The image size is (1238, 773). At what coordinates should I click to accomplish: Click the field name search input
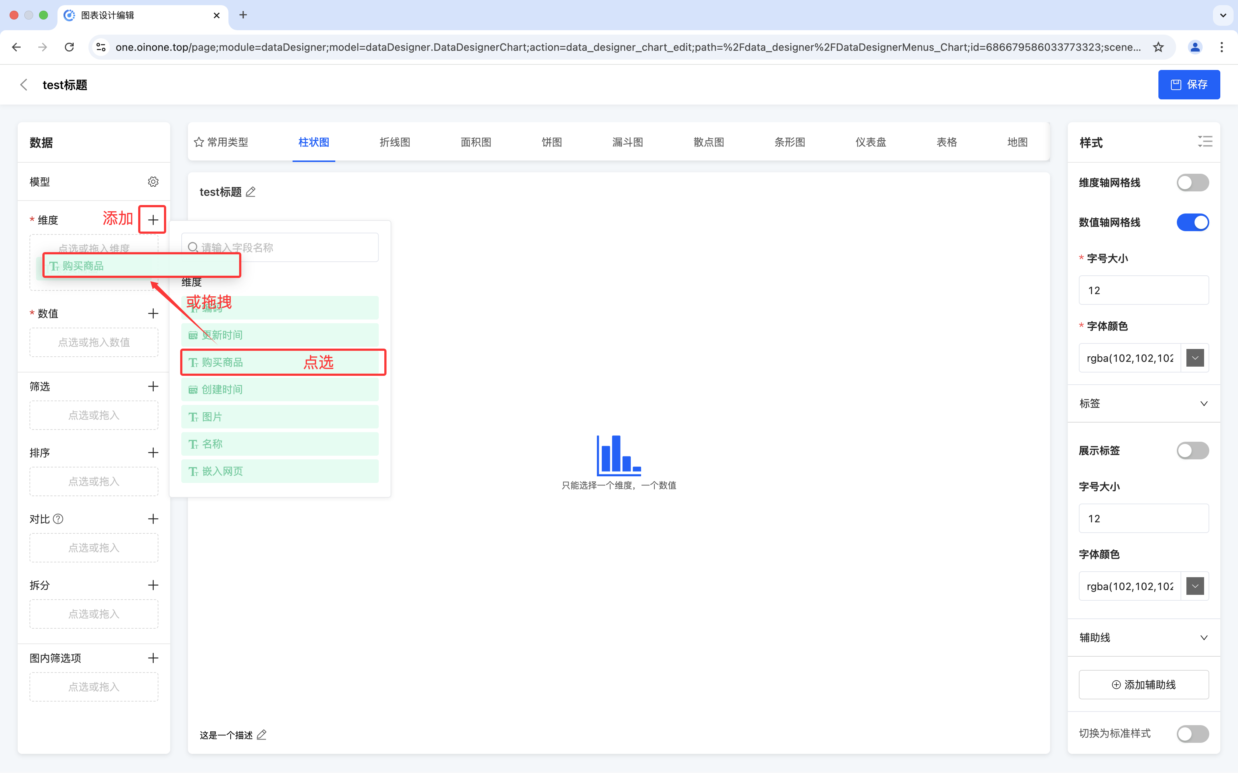pos(287,247)
